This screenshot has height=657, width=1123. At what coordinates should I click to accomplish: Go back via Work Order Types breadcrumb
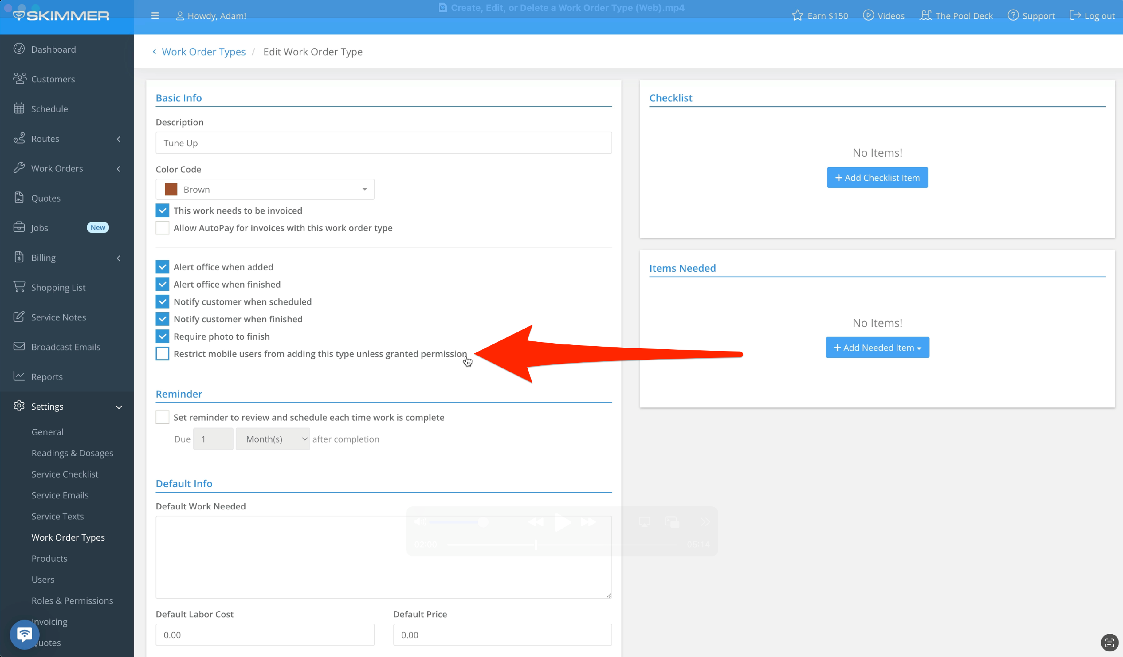(203, 52)
